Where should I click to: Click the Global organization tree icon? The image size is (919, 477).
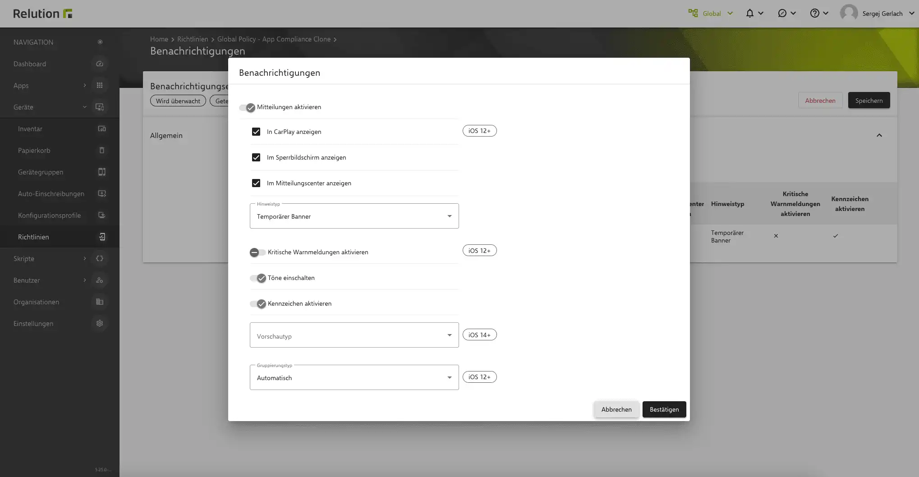pyautogui.click(x=693, y=13)
